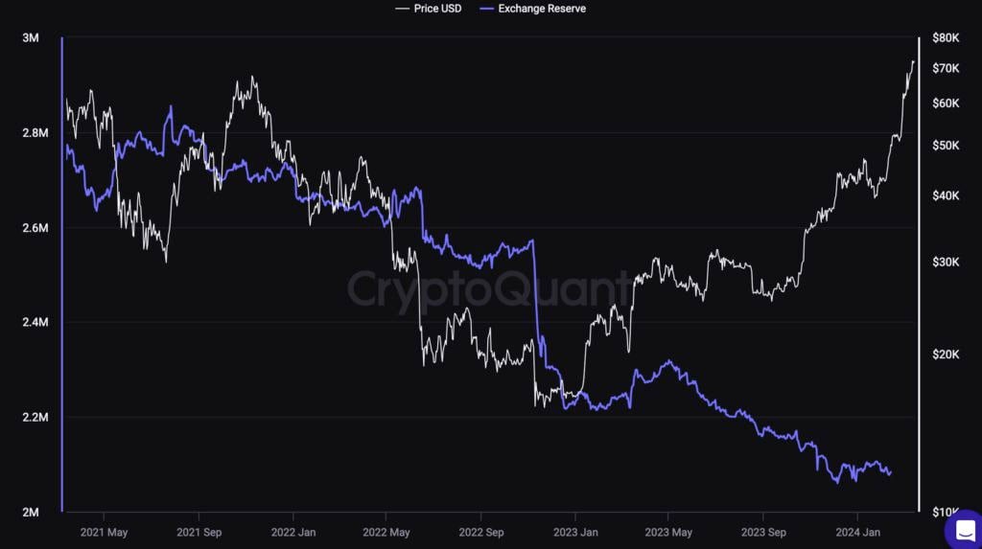The width and height of the screenshot is (982, 549).
Task: Click the $20K price axis label
Action: point(946,355)
